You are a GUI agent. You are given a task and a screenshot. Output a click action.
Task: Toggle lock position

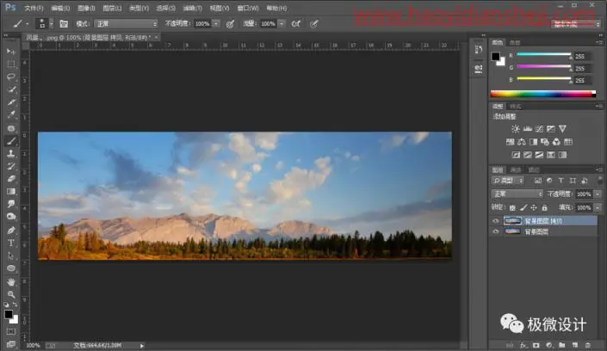[534, 208]
